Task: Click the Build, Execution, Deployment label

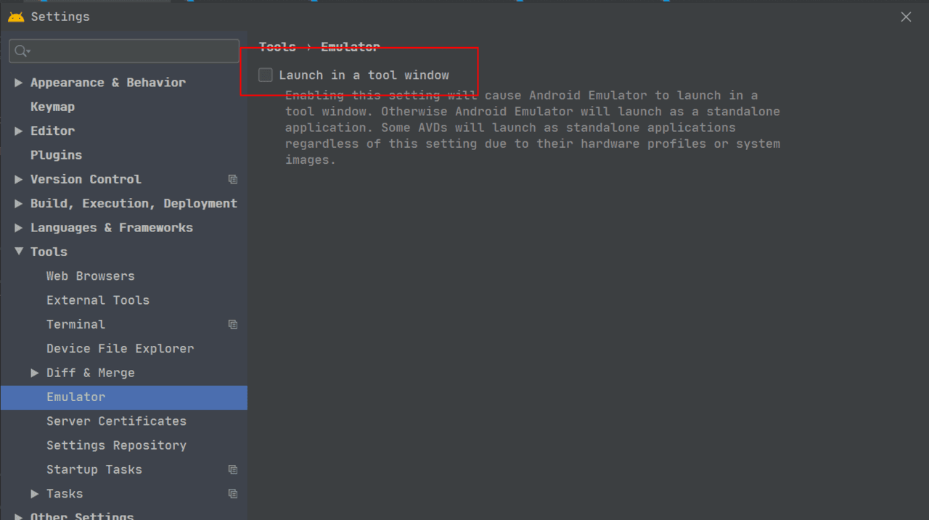Action: pos(134,204)
